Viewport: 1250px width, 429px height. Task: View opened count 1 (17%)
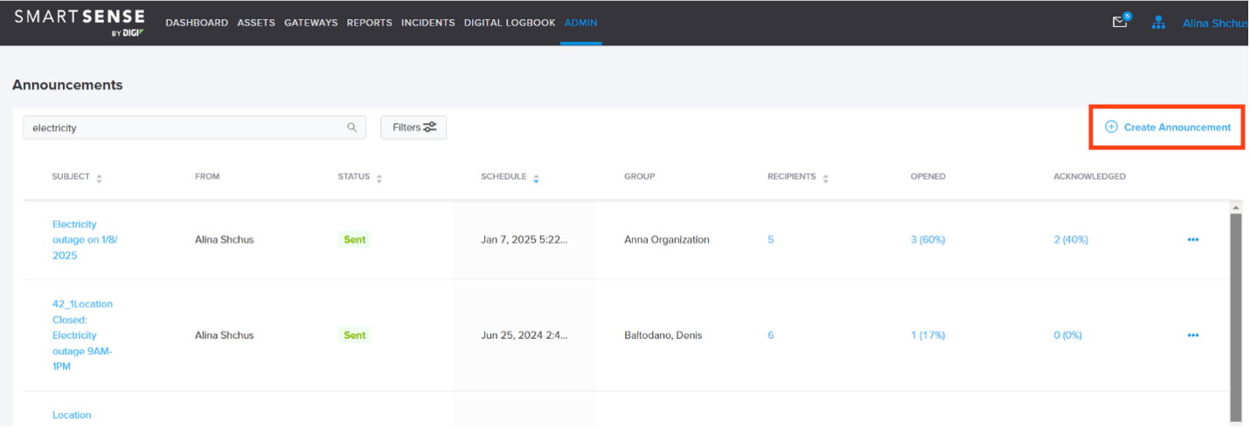pos(926,335)
